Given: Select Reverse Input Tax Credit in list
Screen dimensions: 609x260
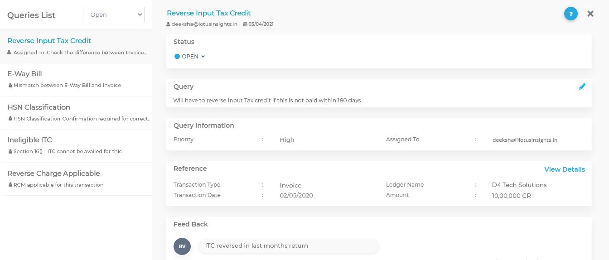Looking at the screenshot, I should click(x=49, y=41).
